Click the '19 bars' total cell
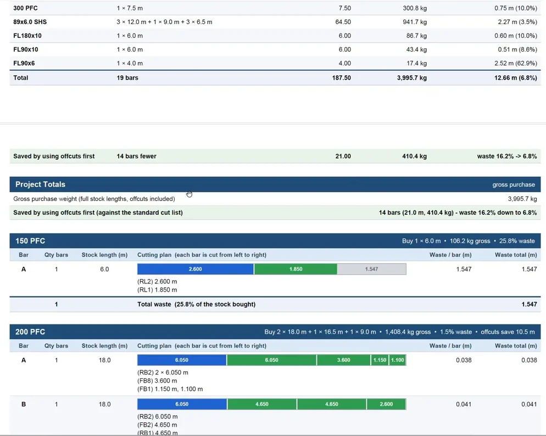 click(127, 78)
